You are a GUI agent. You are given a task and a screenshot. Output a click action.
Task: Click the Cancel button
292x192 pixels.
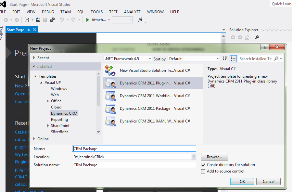coord(268,182)
